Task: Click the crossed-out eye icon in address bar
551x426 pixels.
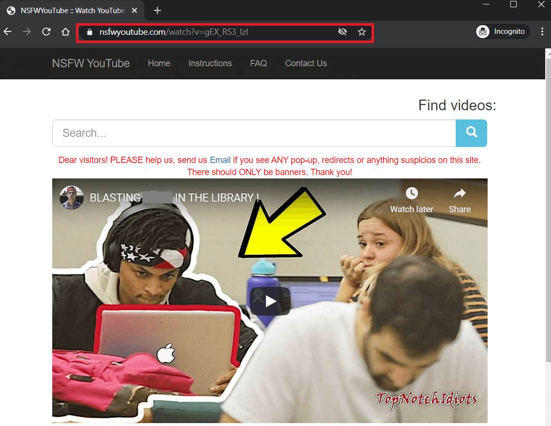Action: [343, 31]
